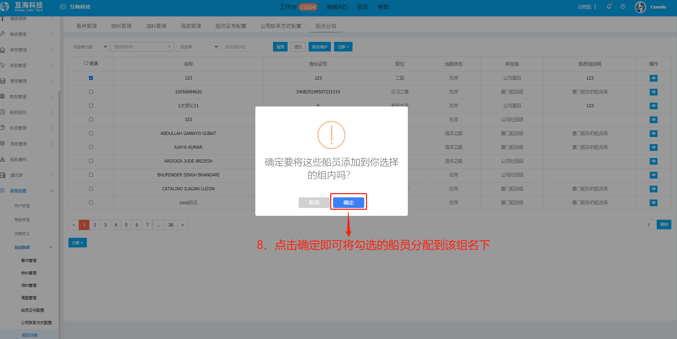This screenshot has height=339, width=677.
Task: Check the checkbox for 1大管轮11
Action: coord(91,105)
